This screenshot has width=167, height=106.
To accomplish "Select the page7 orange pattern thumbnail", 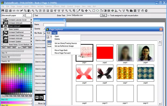I will tap(125, 73).
